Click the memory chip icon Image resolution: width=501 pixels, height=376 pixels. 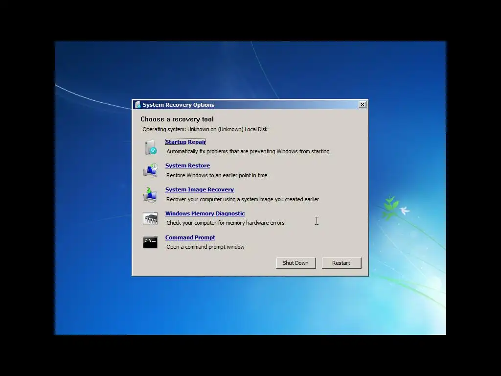click(150, 218)
